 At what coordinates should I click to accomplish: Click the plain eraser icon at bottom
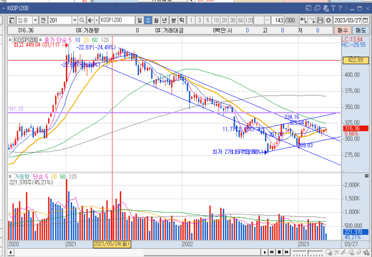coord(359,252)
